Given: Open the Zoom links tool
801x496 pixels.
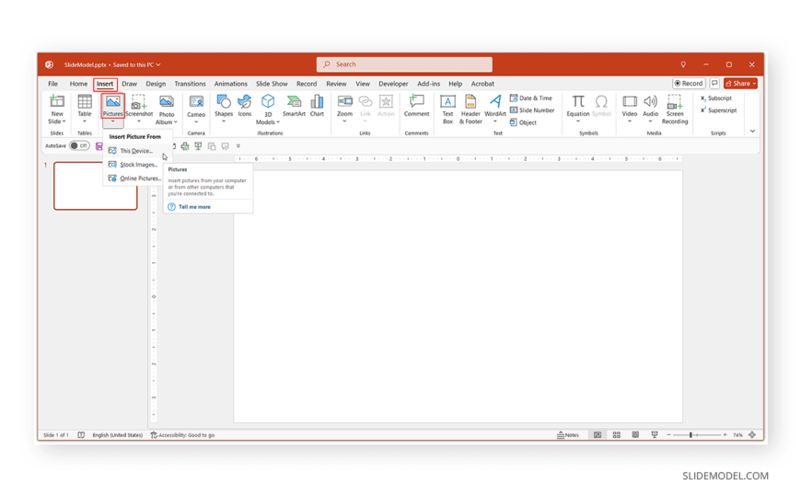Looking at the screenshot, I should (345, 105).
